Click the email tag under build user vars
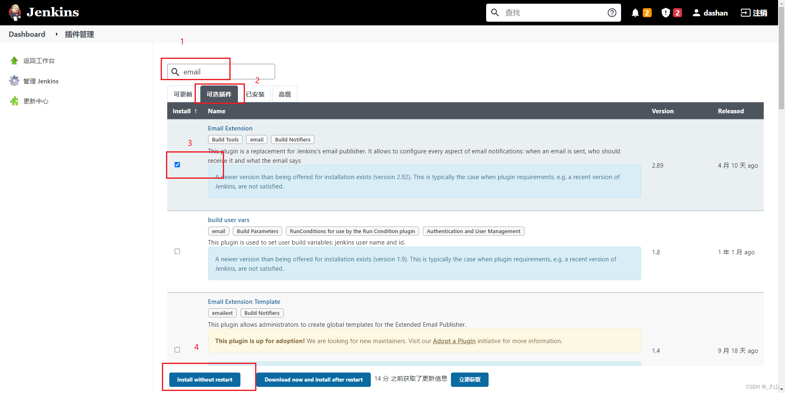785x393 pixels. click(x=219, y=231)
